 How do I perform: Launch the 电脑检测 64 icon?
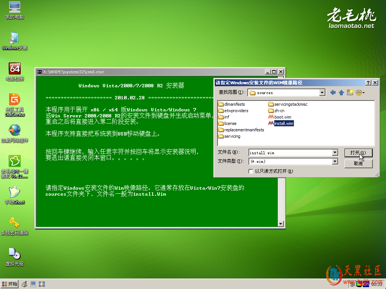(x=15, y=69)
